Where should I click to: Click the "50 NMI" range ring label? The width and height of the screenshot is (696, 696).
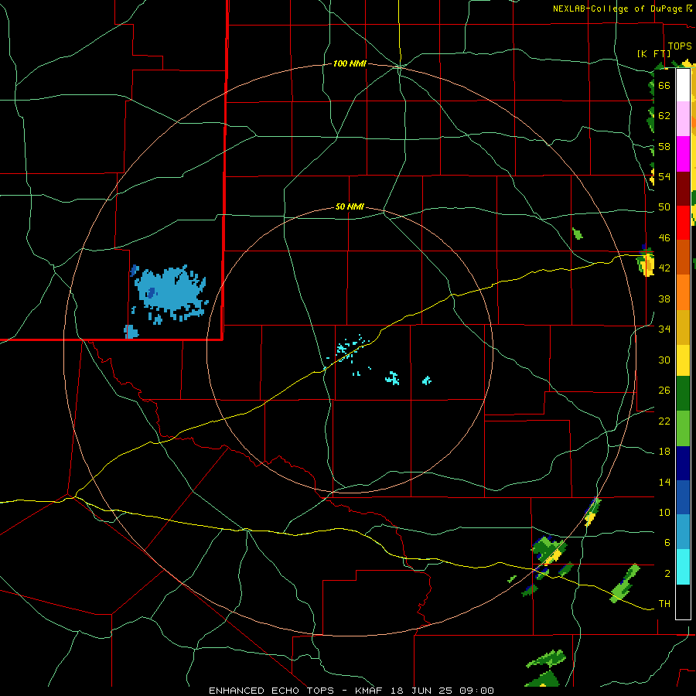click(x=350, y=206)
